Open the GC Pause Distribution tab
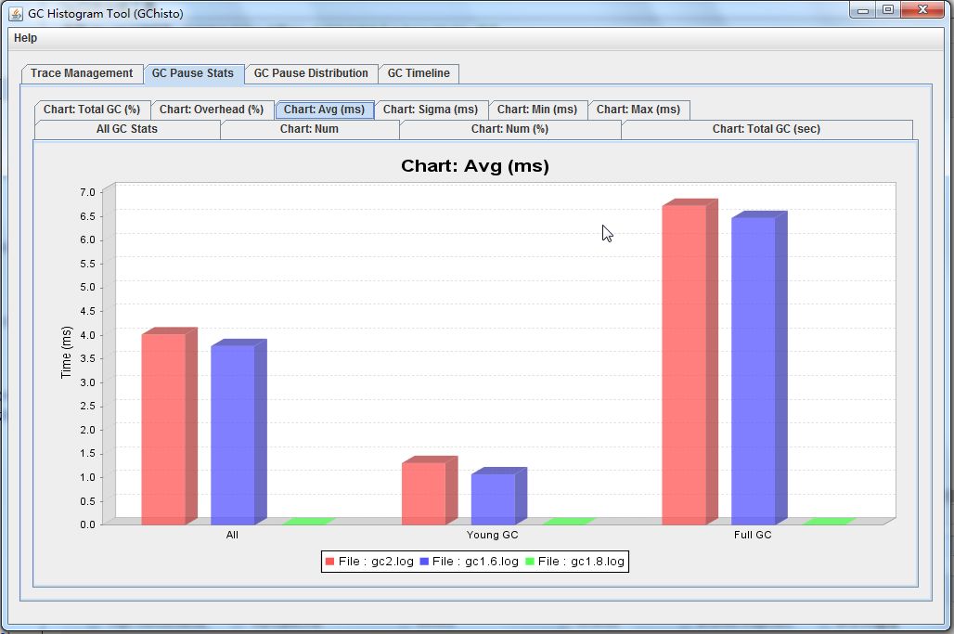Viewport: 954px width, 634px height. coord(311,73)
